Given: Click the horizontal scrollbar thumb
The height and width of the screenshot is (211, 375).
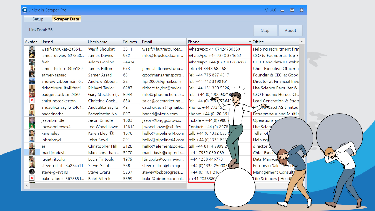Looking at the screenshot, I should (x=108, y=186).
